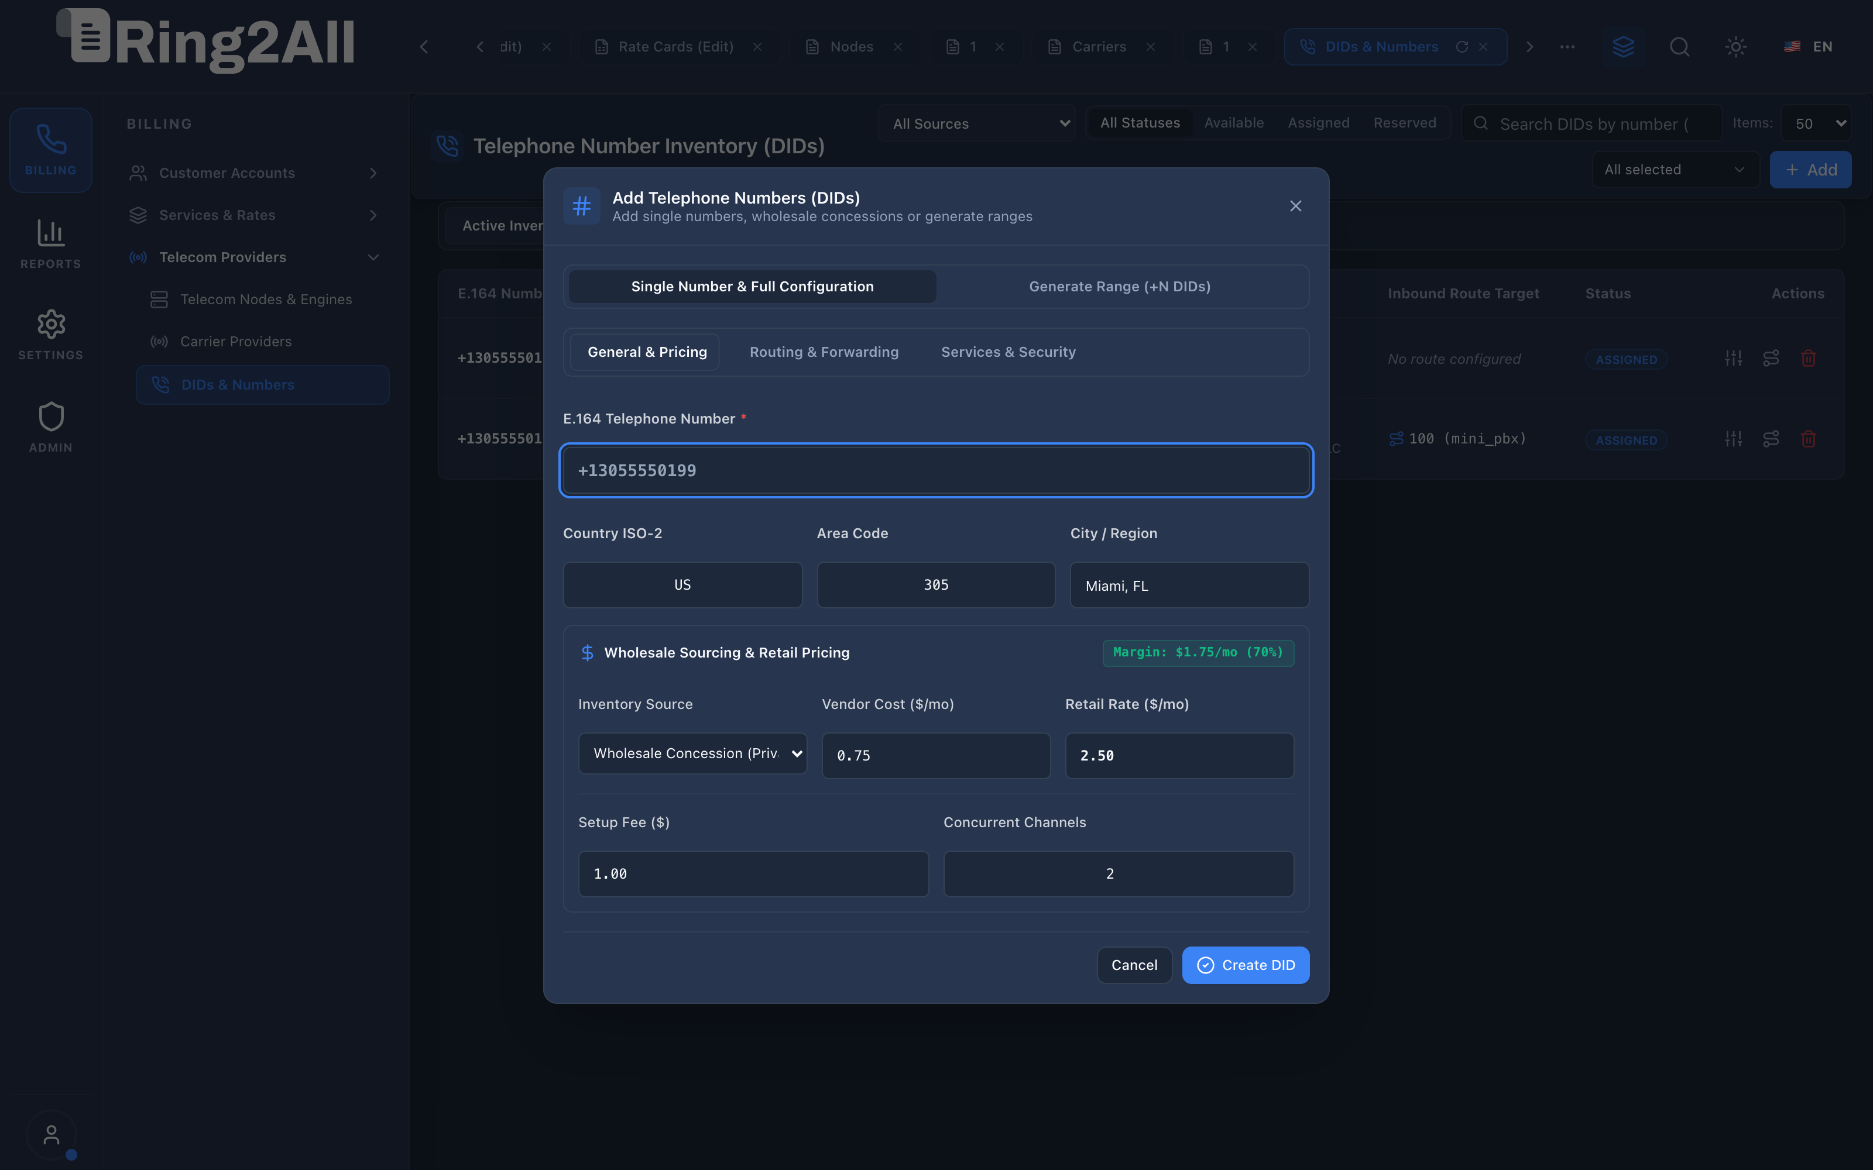Viewport: 1873px width, 1170px height.
Task: Toggle the light/dark theme sun icon
Action: click(x=1736, y=46)
